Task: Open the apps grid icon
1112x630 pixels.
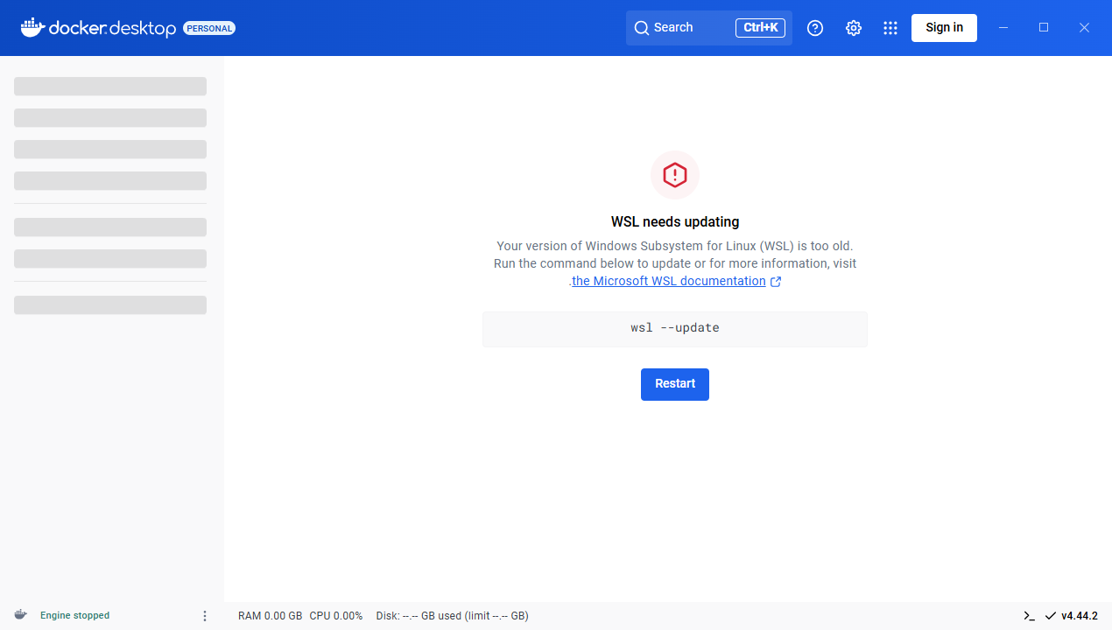Action: coord(890,28)
